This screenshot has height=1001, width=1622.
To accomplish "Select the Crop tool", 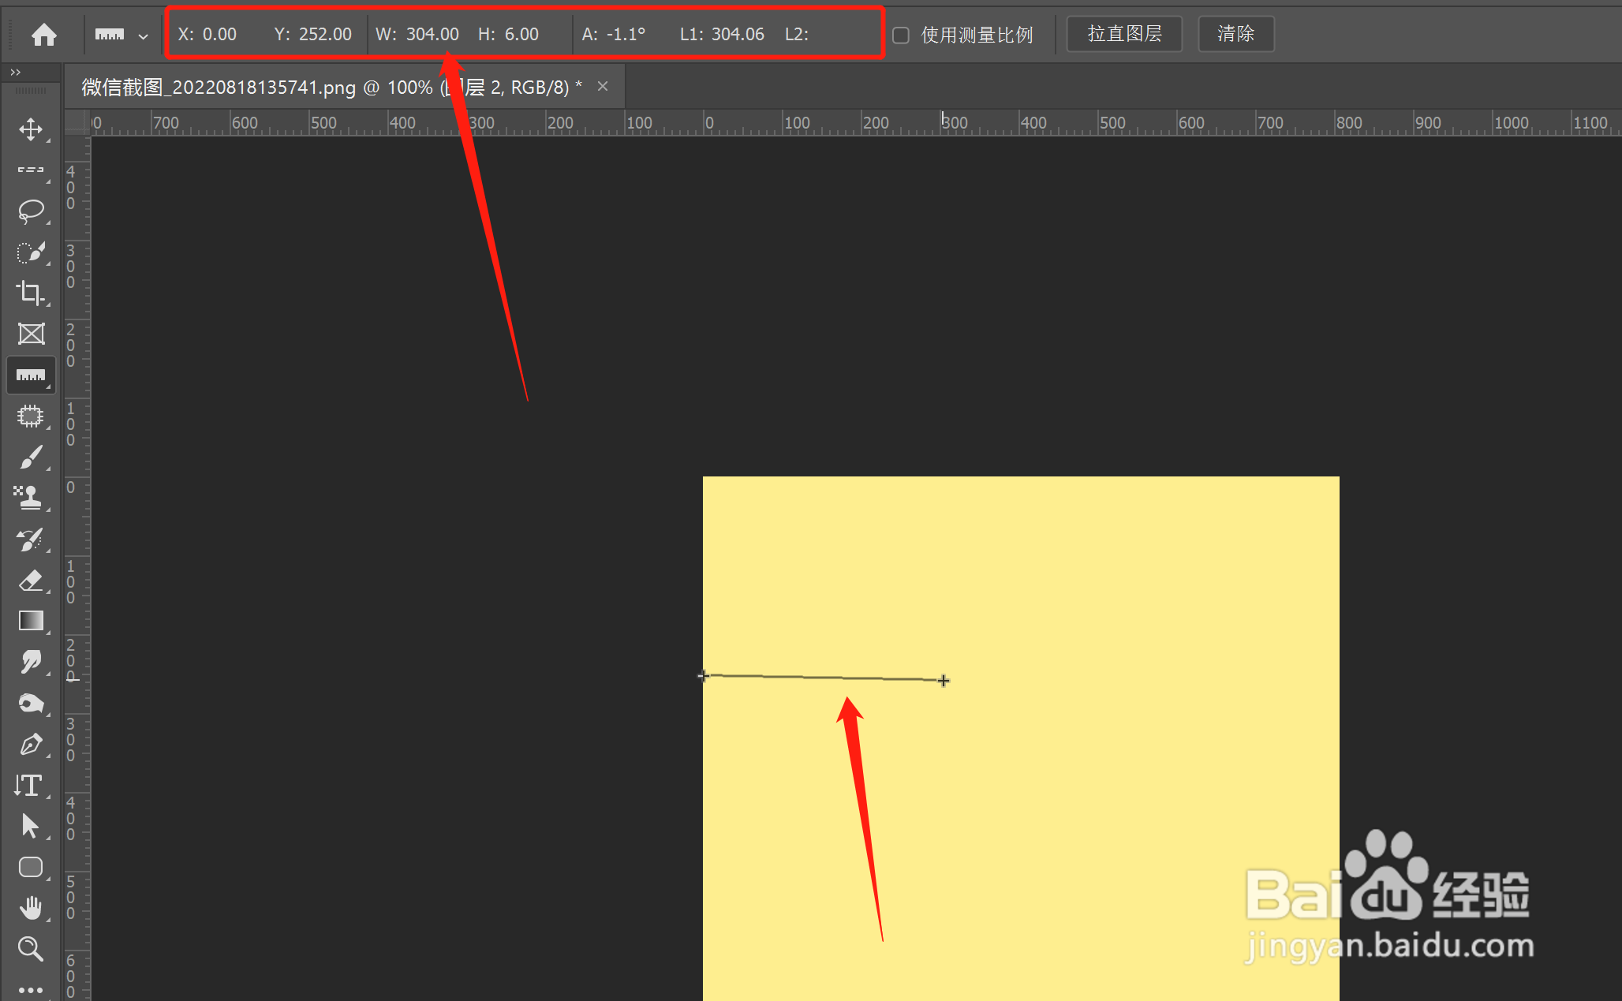I will point(31,293).
